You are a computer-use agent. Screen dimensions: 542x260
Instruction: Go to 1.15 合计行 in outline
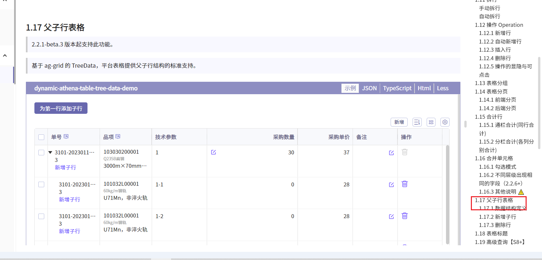click(x=489, y=117)
